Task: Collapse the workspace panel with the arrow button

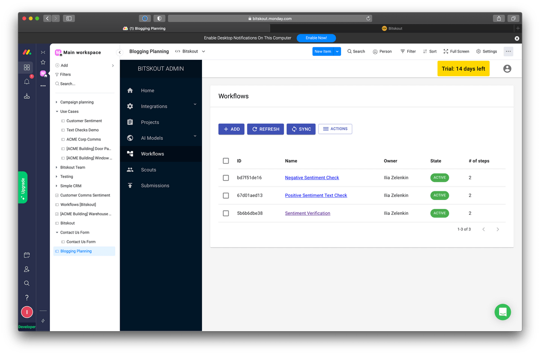Action: 120,53
